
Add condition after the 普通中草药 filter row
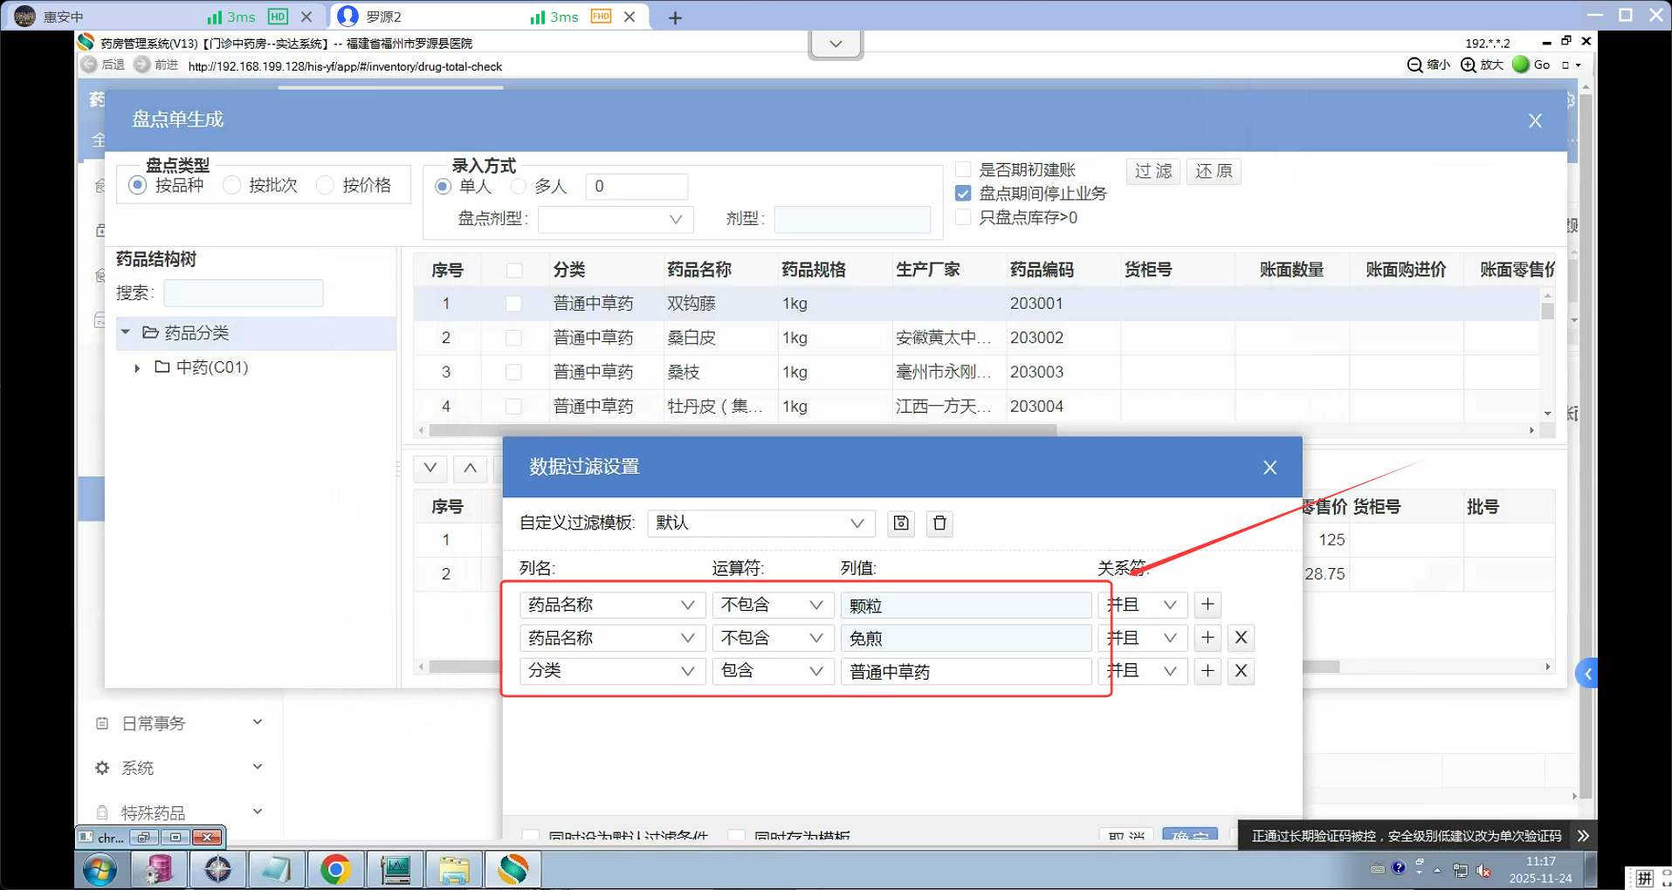coord(1208,671)
